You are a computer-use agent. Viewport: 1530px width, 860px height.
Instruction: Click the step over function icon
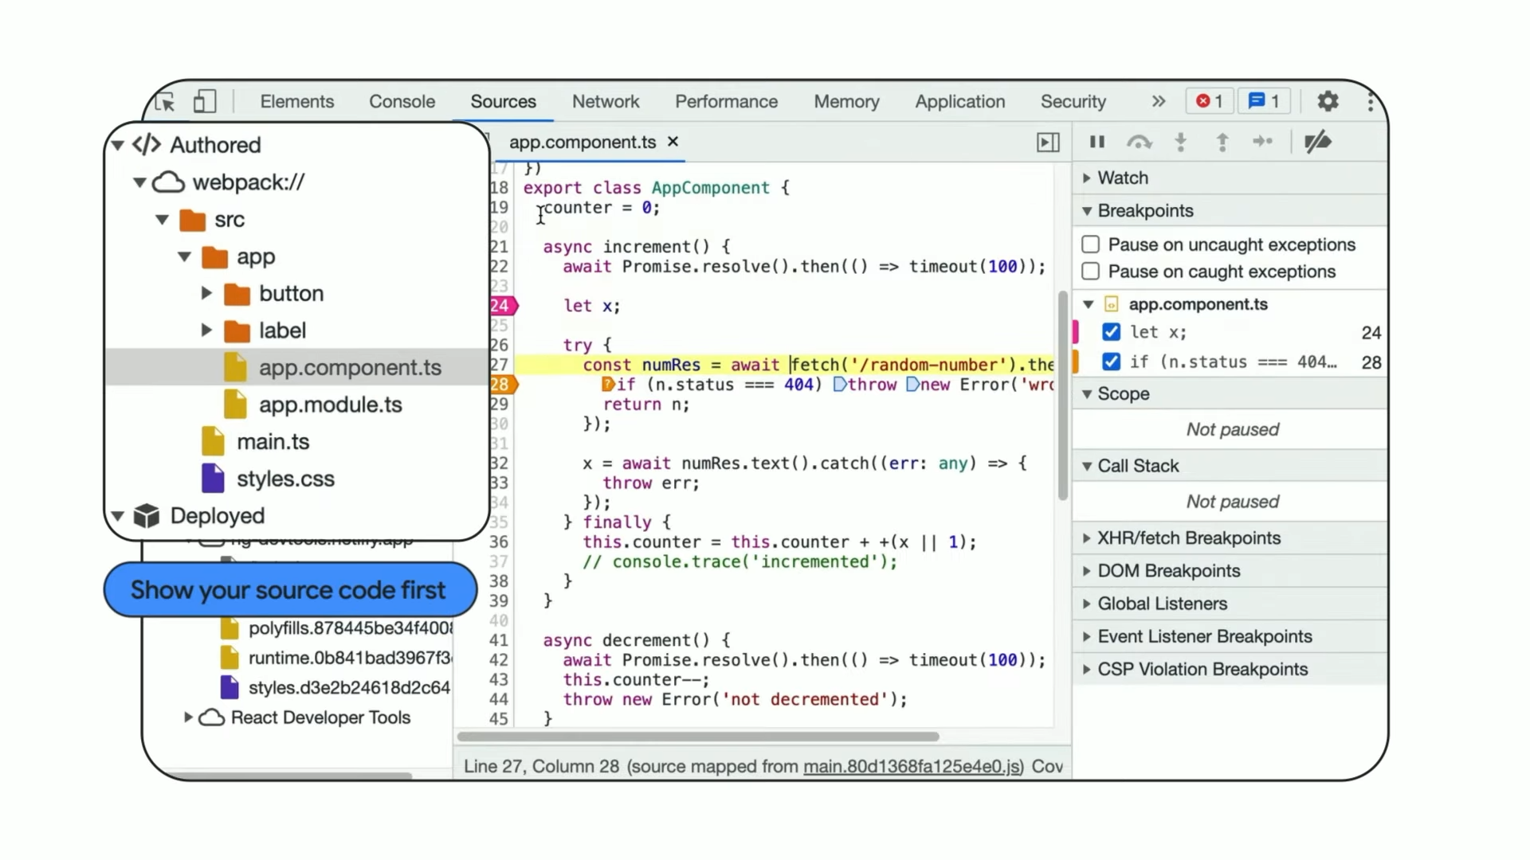[1139, 142]
